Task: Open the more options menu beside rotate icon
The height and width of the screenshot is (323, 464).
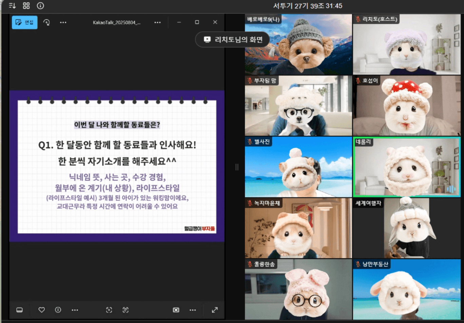Action: pos(63,22)
